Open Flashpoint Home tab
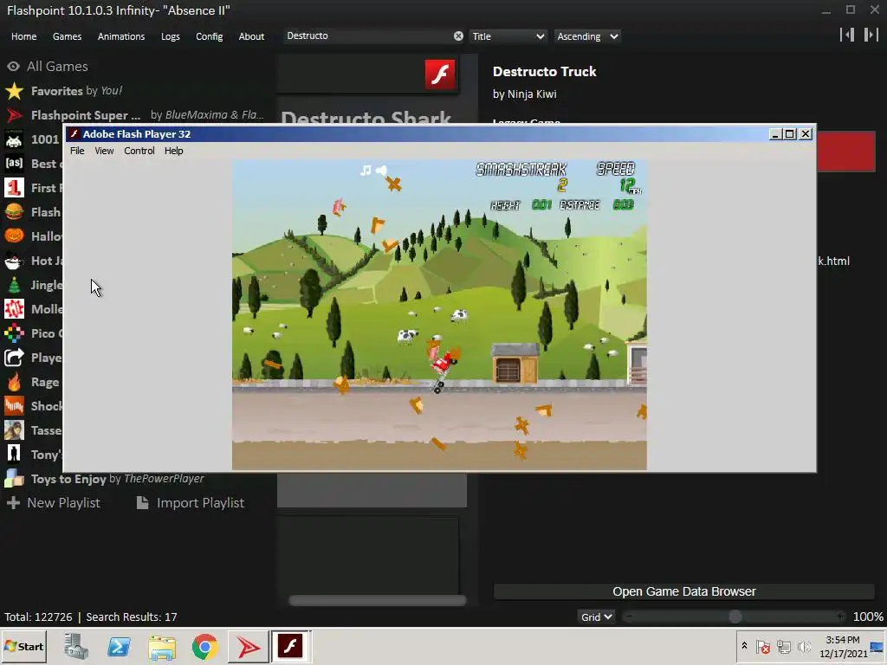The image size is (887, 665). (x=23, y=36)
